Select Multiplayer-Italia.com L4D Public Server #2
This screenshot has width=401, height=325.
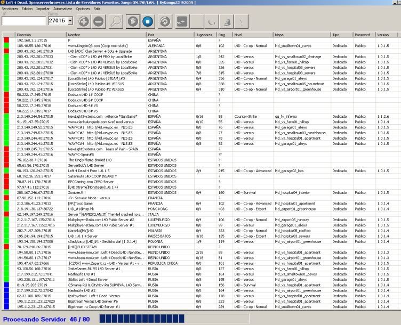pyautogui.click(x=200, y=220)
